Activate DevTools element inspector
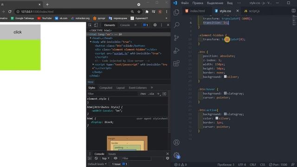 click(x=90, y=25)
